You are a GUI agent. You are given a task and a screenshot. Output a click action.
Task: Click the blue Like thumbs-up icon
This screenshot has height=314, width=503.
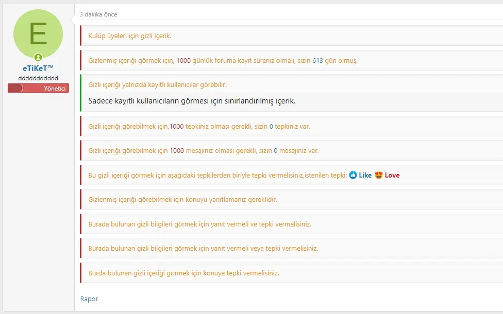coord(353,175)
